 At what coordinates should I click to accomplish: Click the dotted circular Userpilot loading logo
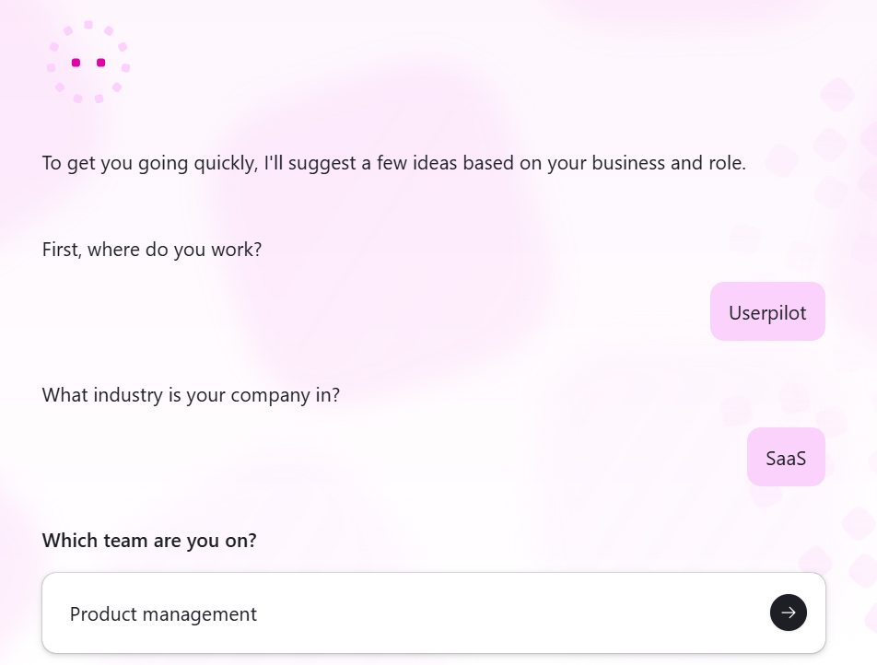click(x=88, y=62)
